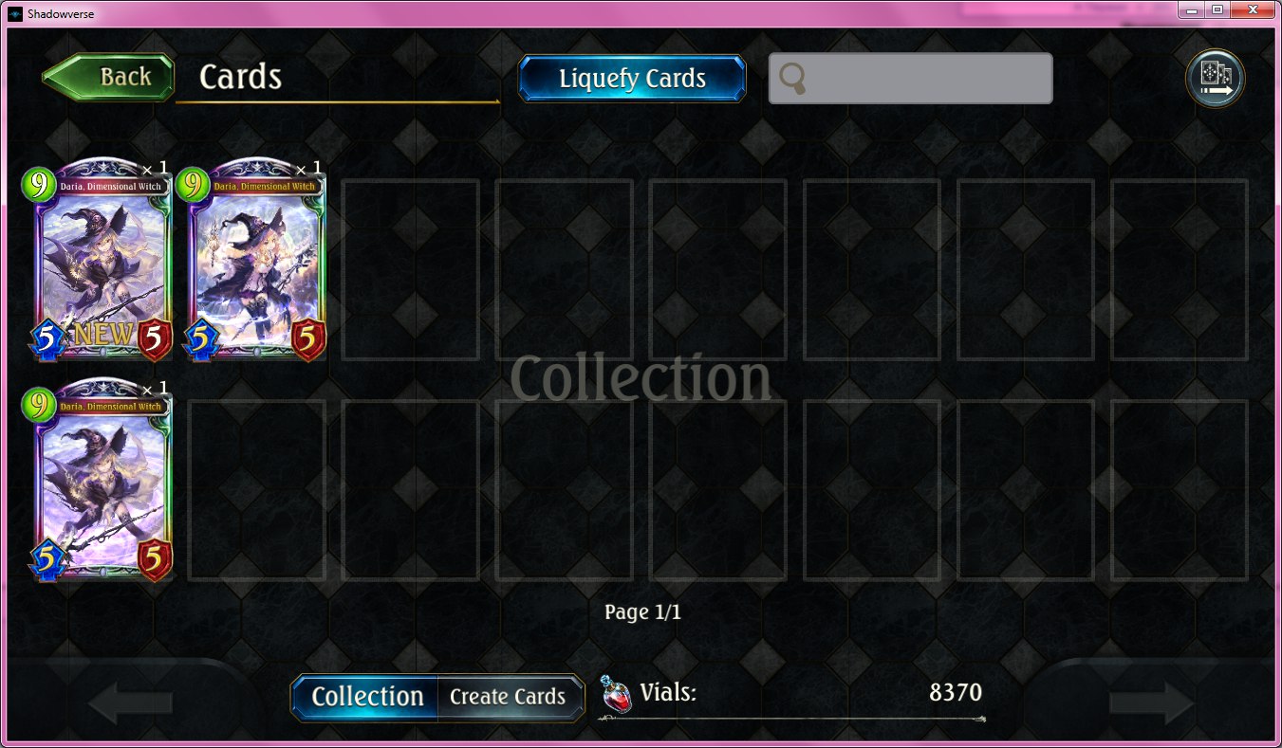The width and height of the screenshot is (1282, 748).
Task: Open Liquefy Cards
Action: point(632,79)
